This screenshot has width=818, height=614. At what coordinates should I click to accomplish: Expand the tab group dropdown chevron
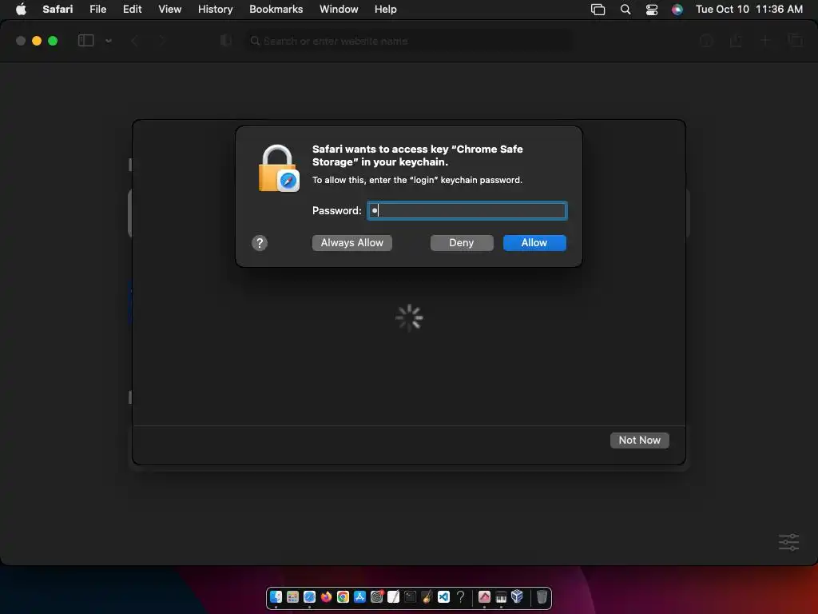click(x=109, y=41)
